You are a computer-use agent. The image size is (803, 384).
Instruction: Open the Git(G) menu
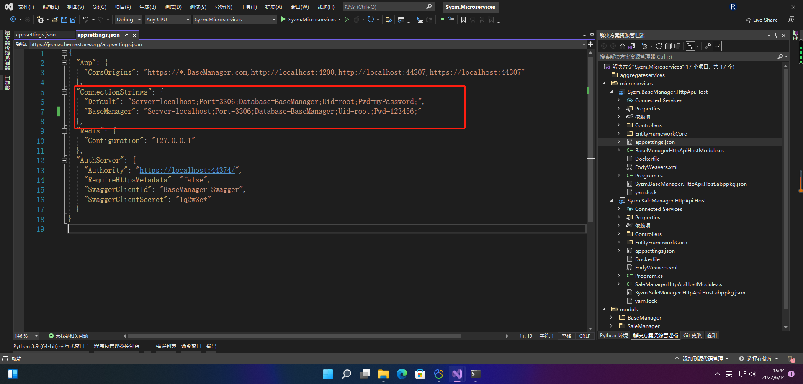(99, 7)
